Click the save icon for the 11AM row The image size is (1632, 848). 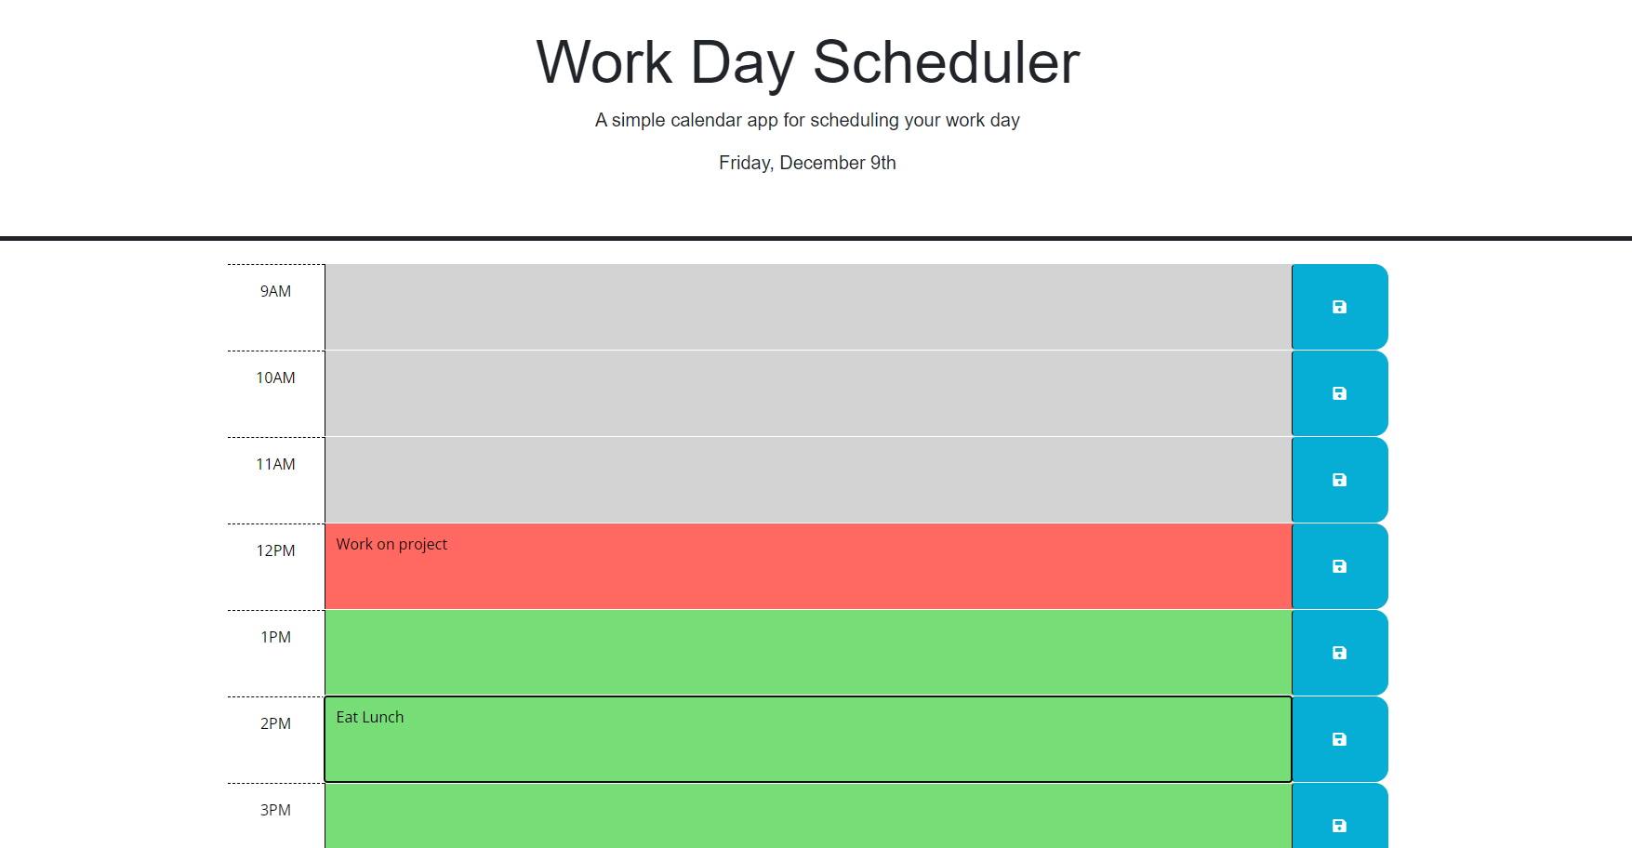[x=1339, y=479]
